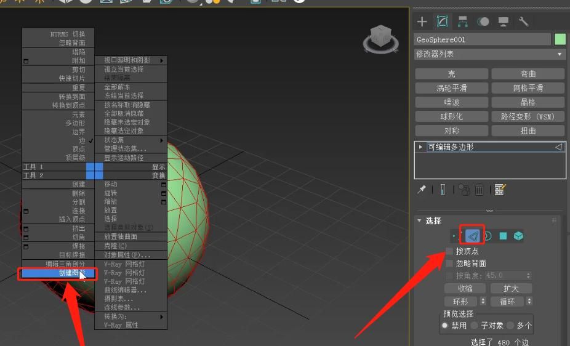570x346 pixels.
Task: Open the Motion command panel tab
Action: [483, 22]
